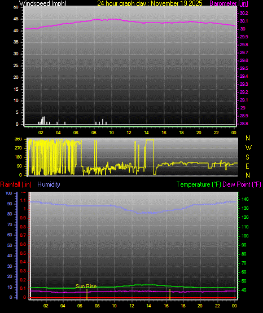Click the wind direction axis value 360
The width and height of the screenshot is (263, 313).
pos(18,139)
